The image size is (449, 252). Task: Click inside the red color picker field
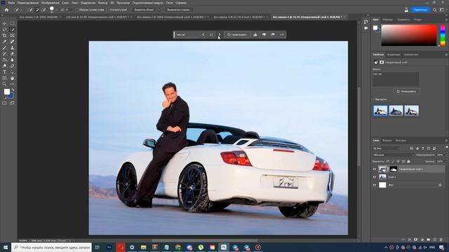tap(409, 35)
